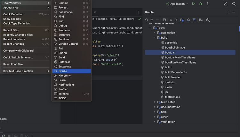
Task: Click the blue up-arrows icon in Gradle toolbar
Action: point(194,20)
